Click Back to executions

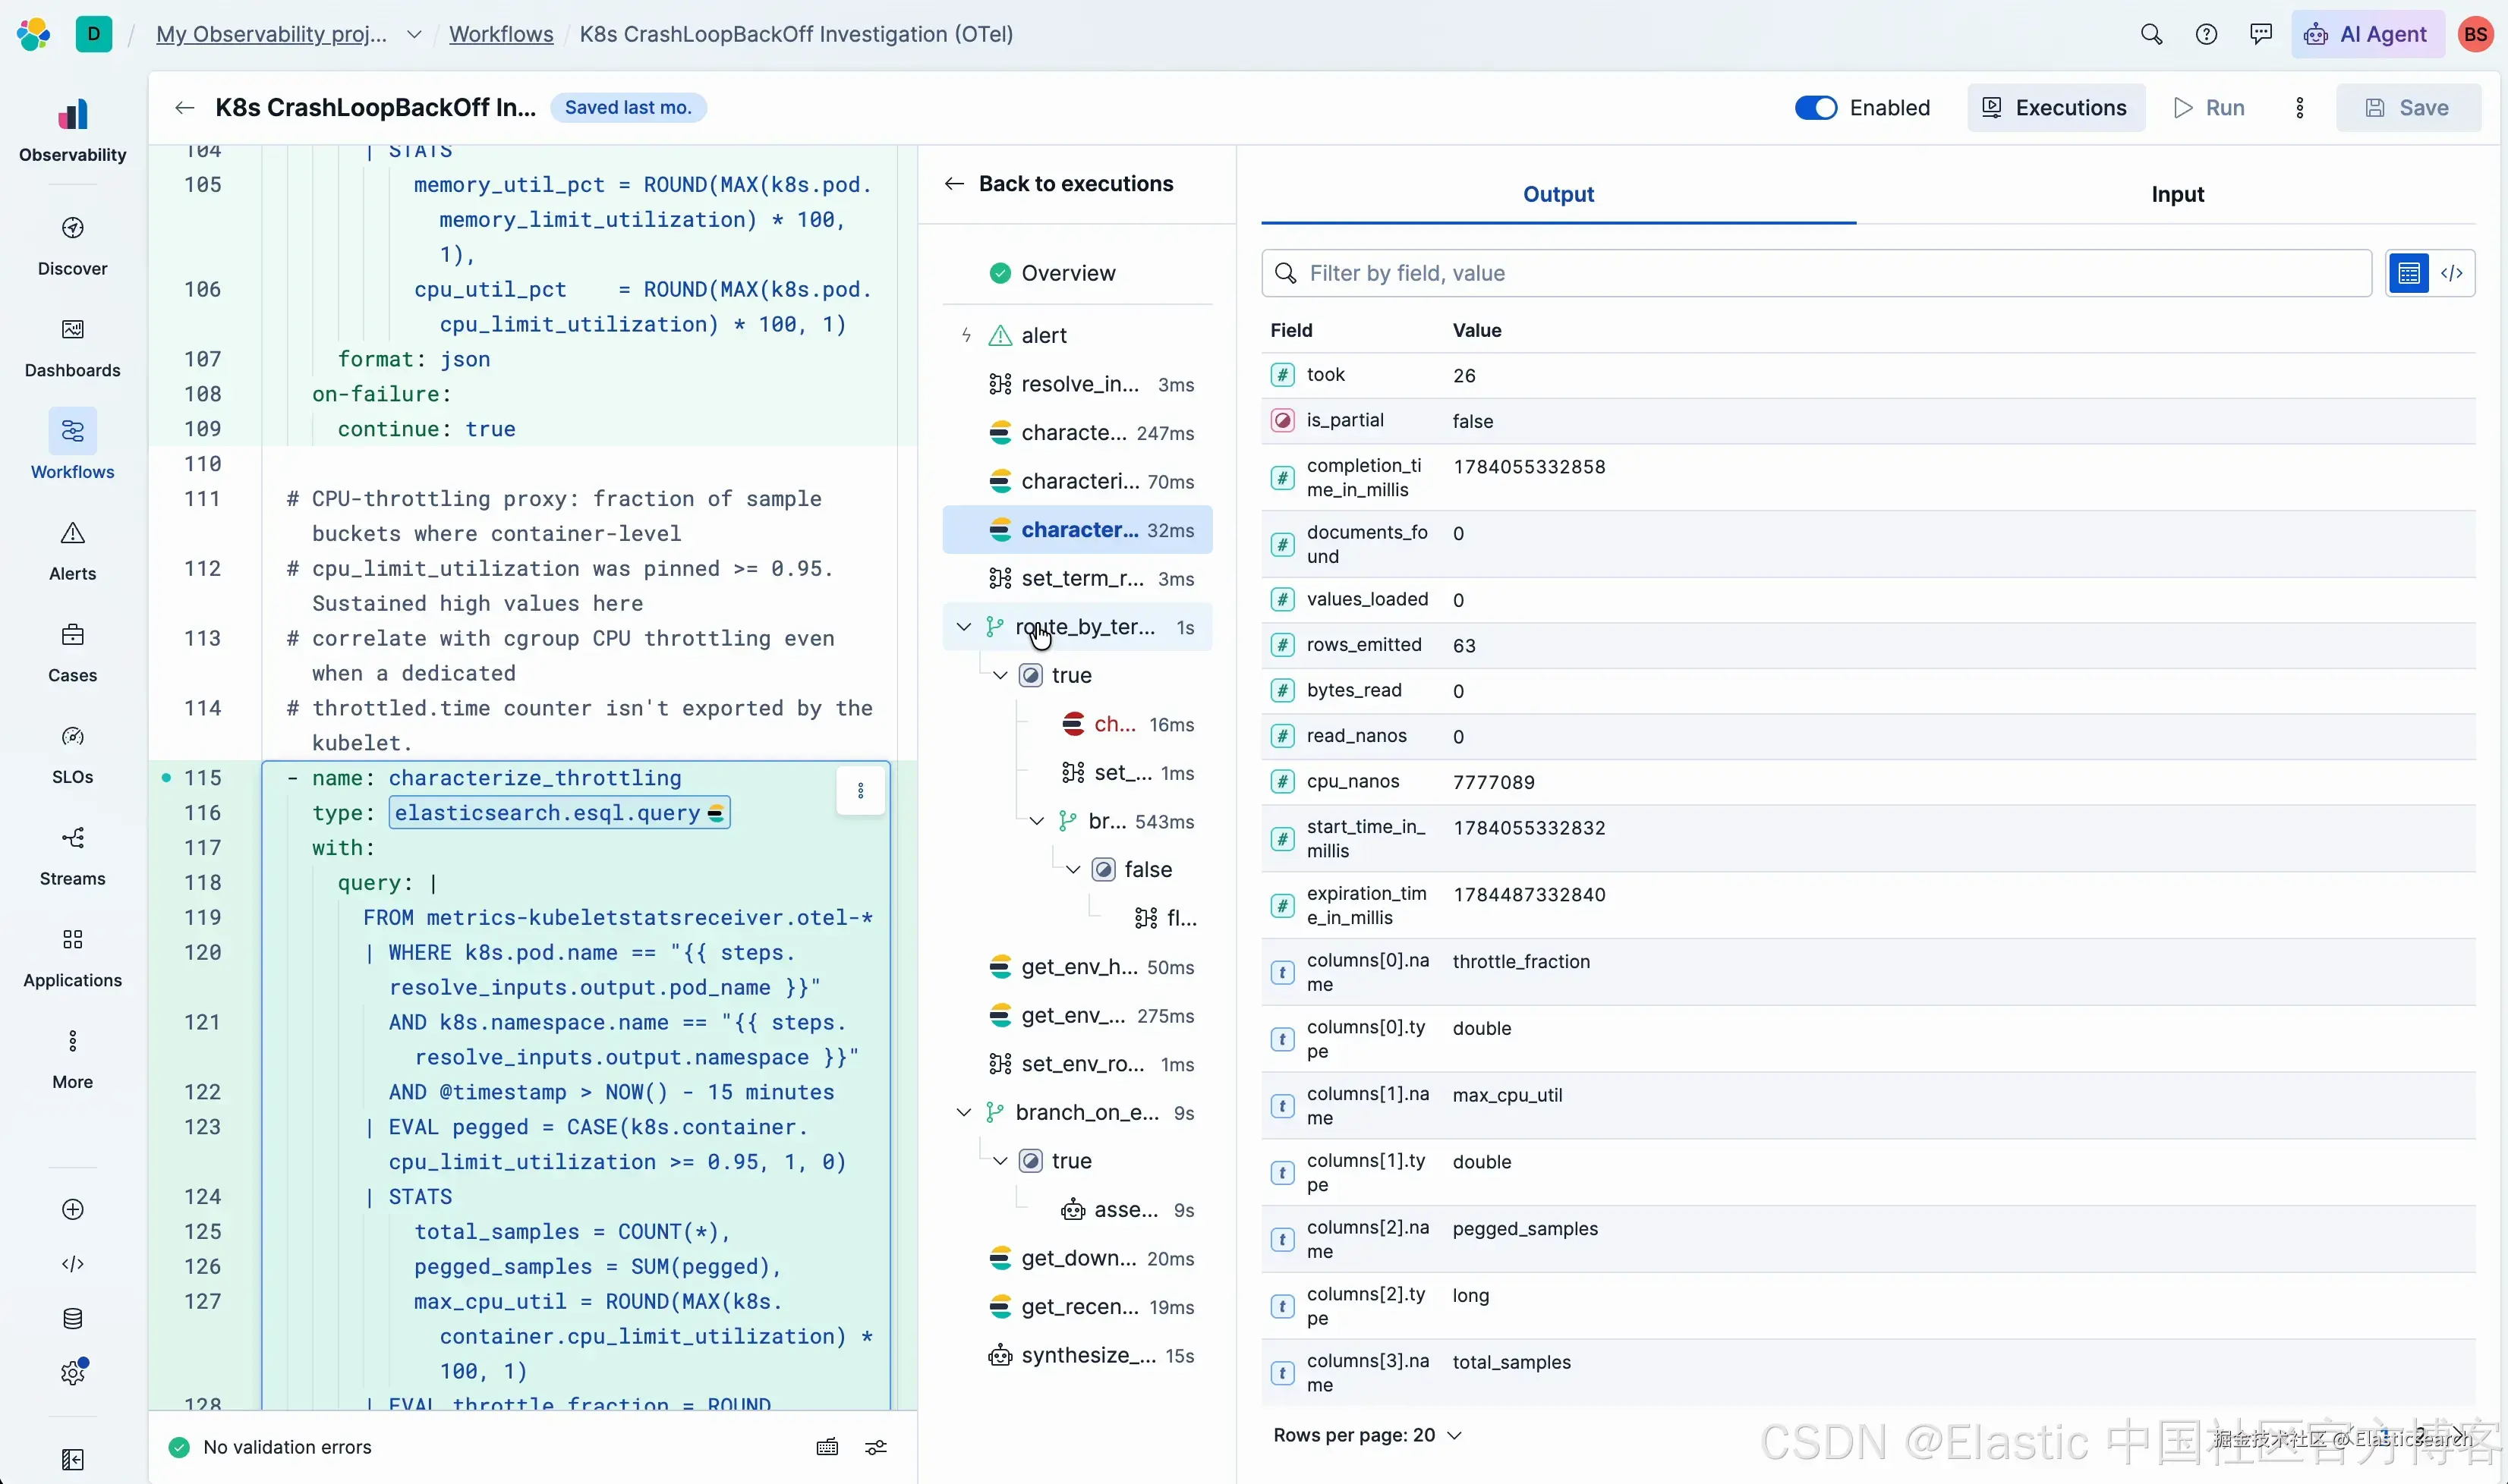point(1058,183)
